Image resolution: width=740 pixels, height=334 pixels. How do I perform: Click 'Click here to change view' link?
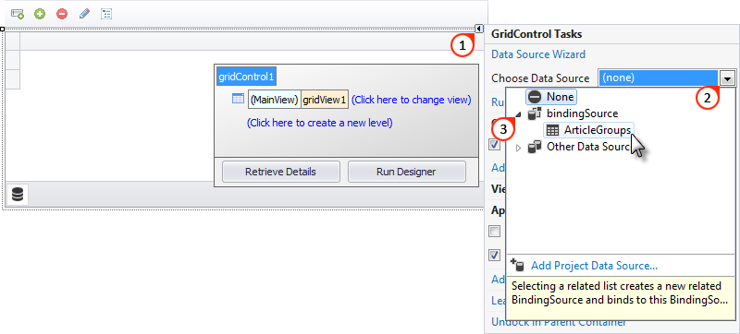click(x=411, y=100)
